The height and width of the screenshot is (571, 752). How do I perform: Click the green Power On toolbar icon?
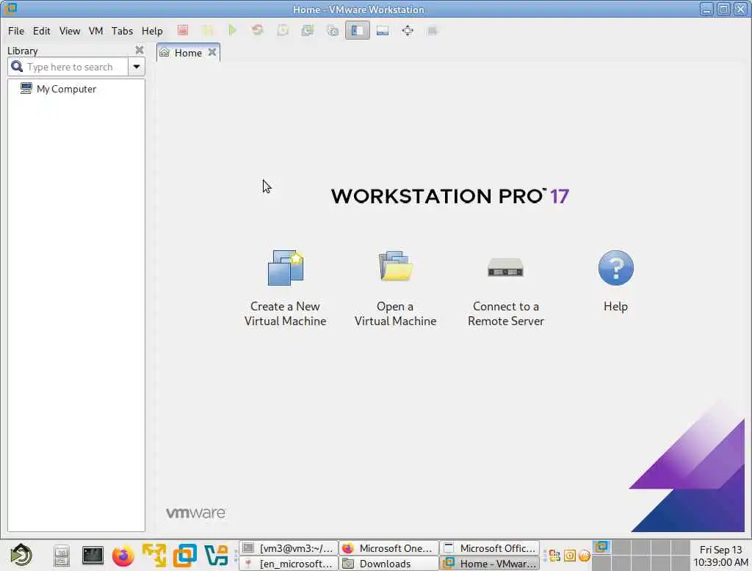(x=233, y=31)
